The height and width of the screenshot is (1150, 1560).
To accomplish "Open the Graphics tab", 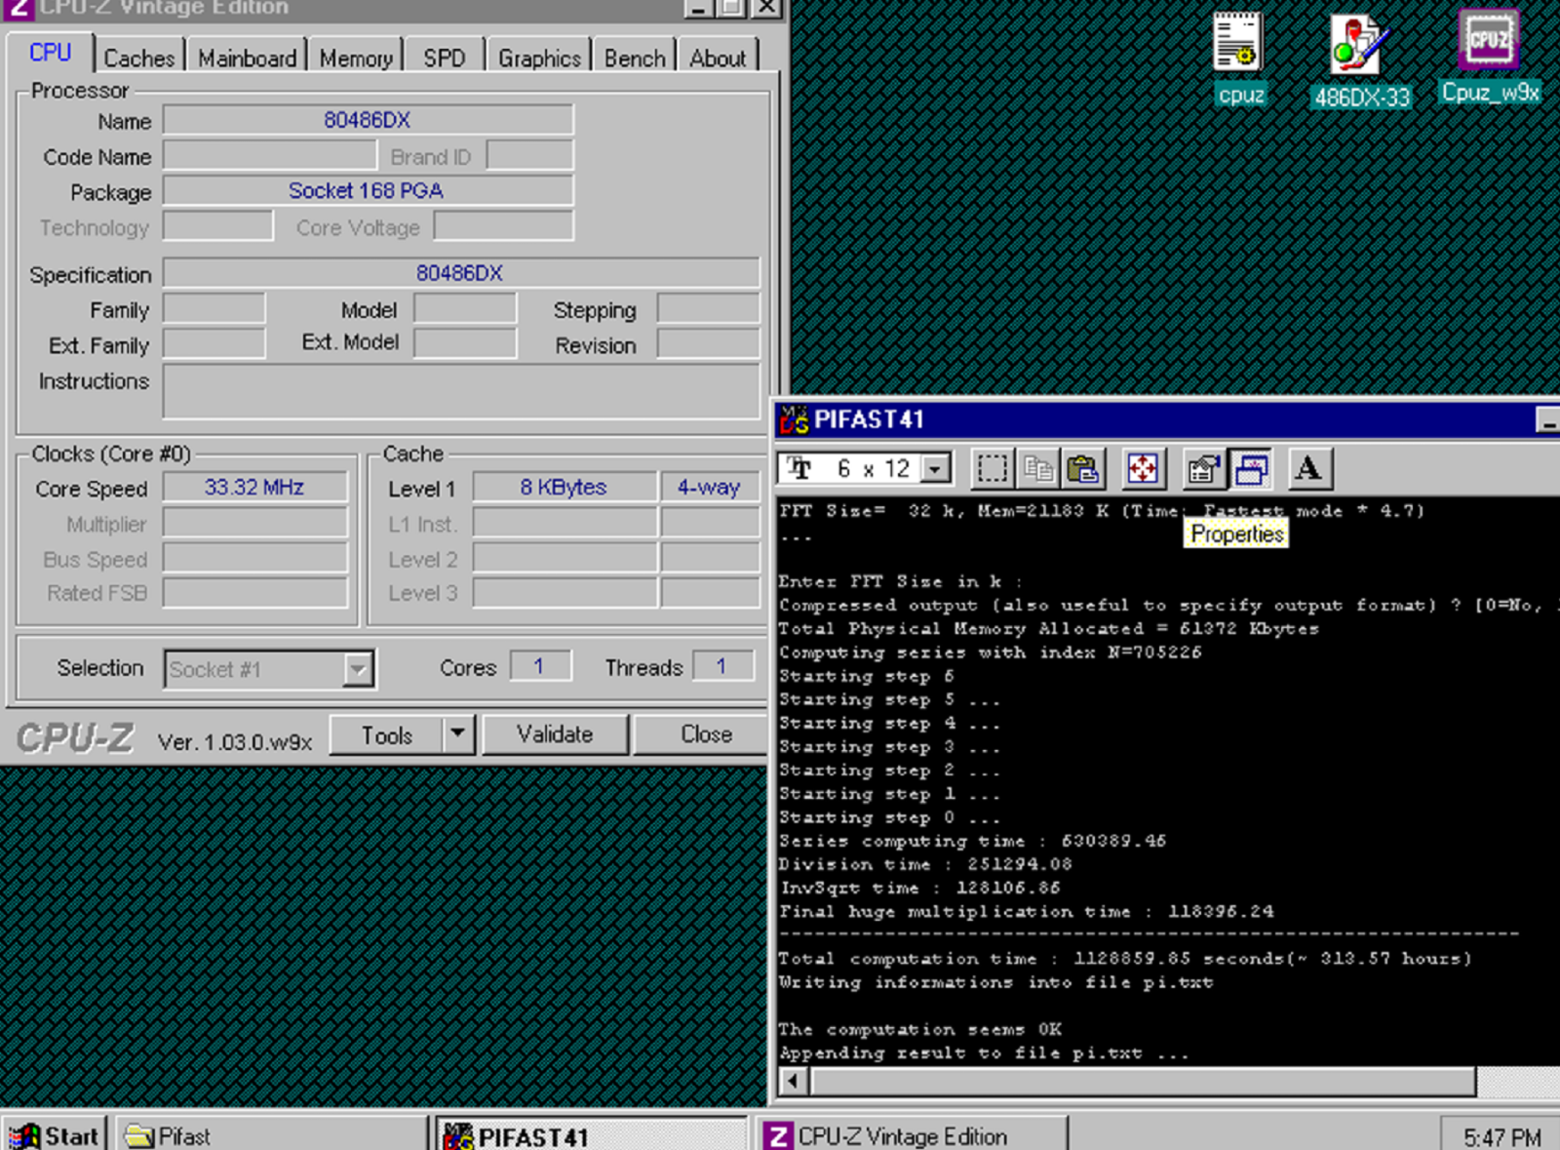I will point(539,58).
